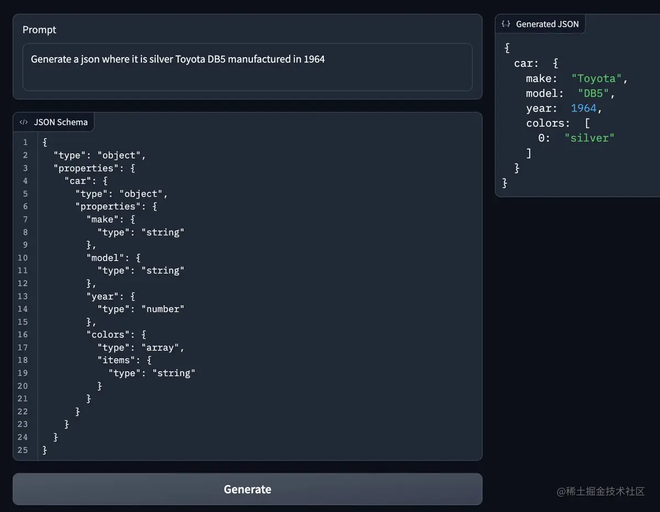This screenshot has width=660, height=512.
Task: Click the JSON Schema code icon
Action: (24, 122)
